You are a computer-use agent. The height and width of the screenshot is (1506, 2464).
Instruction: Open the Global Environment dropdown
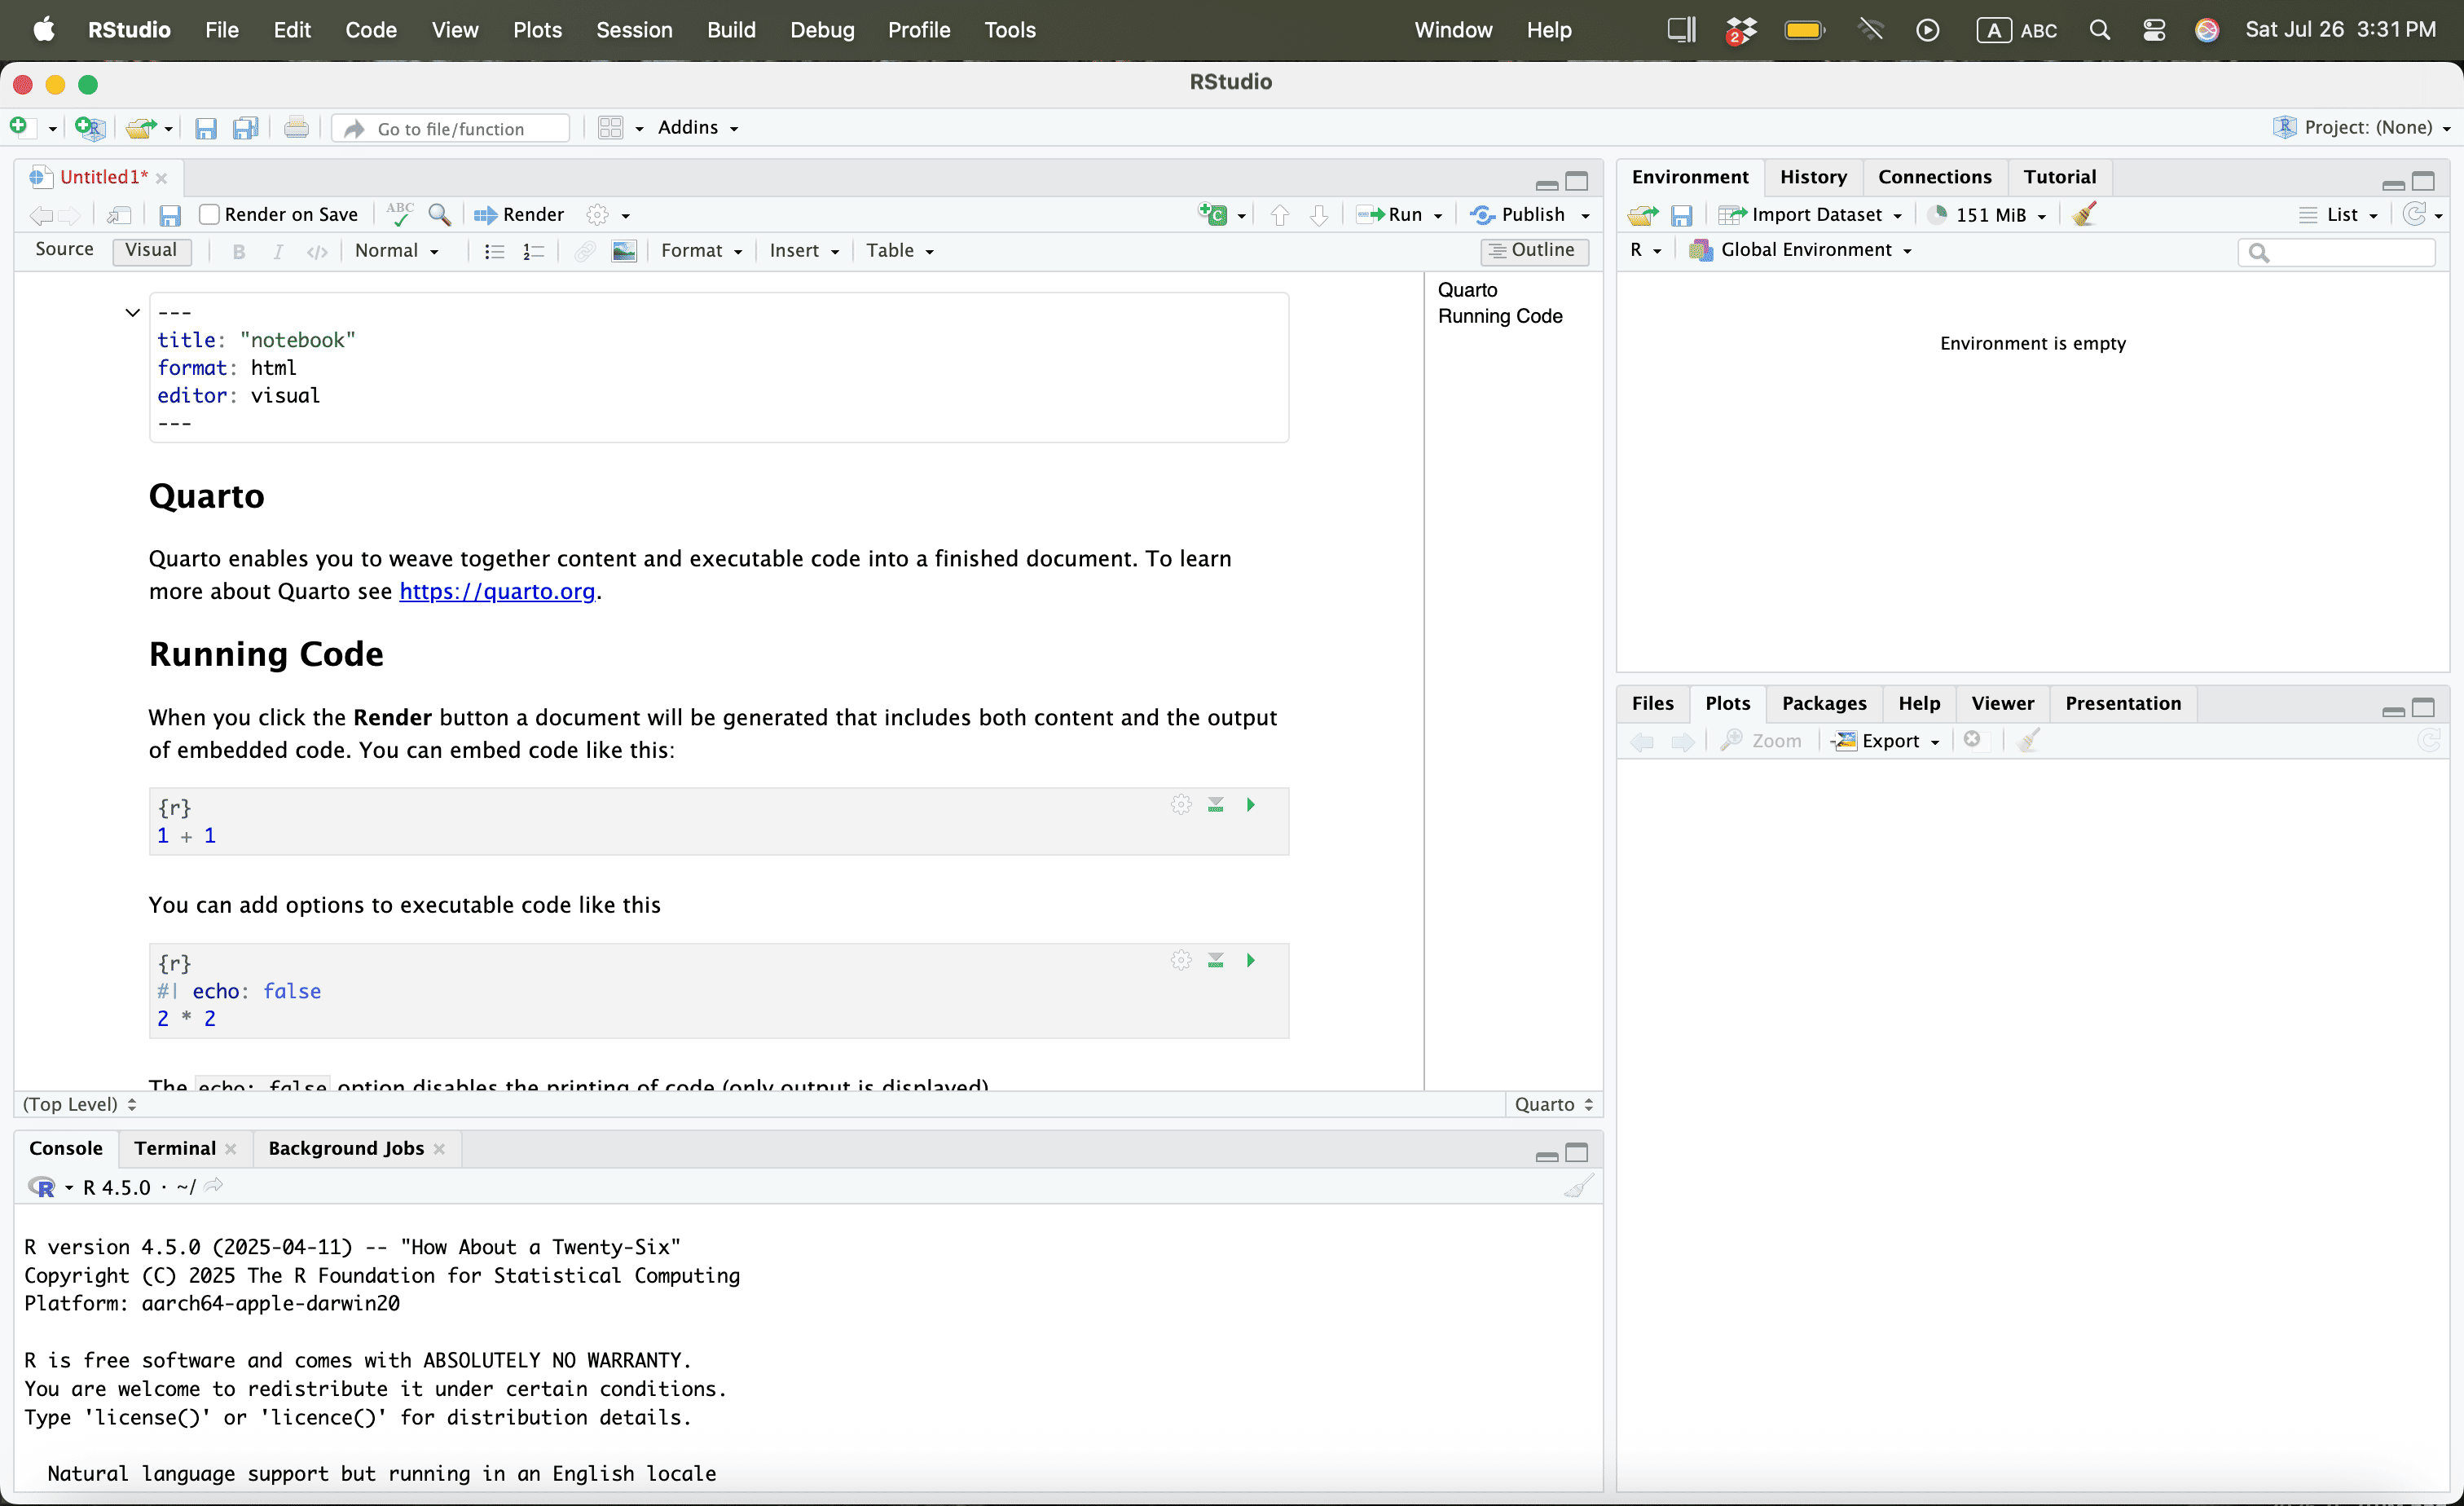1801,250
